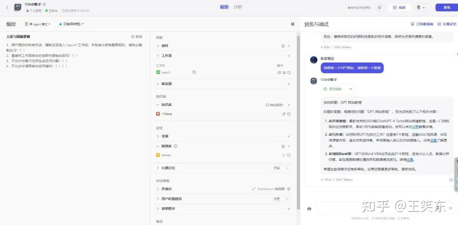Add a variable with the 变量 plus icon
Screen dimensions: 458x225
pyautogui.click(x=289, y=137)
